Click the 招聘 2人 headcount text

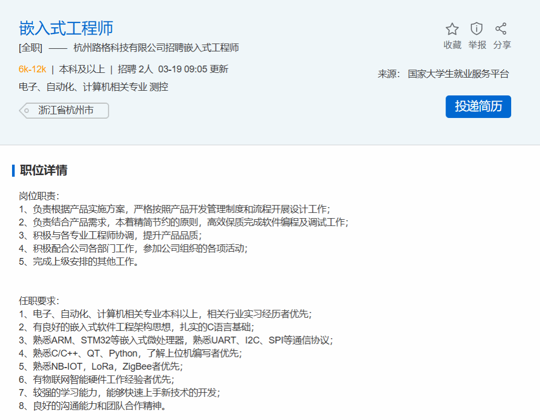(135, 69)
